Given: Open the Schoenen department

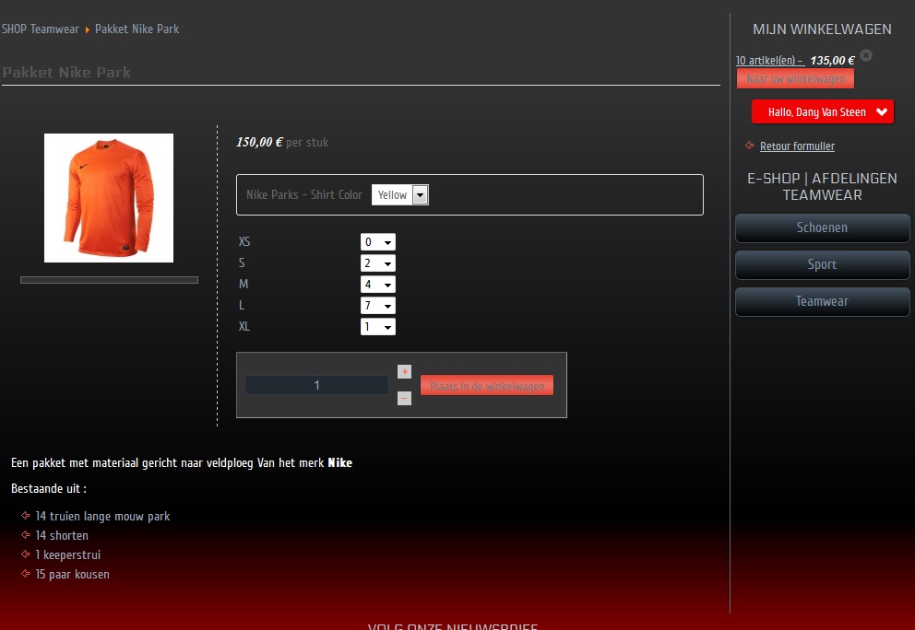Looking at the screenshot, I should (x=822, y=227).
